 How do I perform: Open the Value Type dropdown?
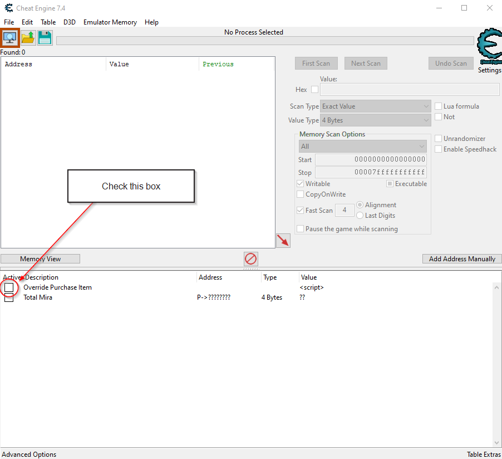[375, 120]
